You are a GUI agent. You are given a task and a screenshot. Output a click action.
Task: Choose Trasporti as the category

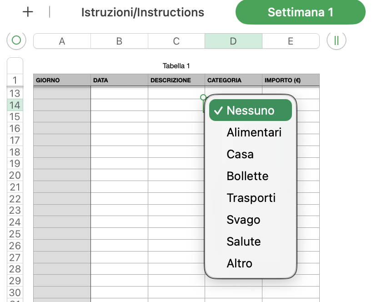coord(251,198)
